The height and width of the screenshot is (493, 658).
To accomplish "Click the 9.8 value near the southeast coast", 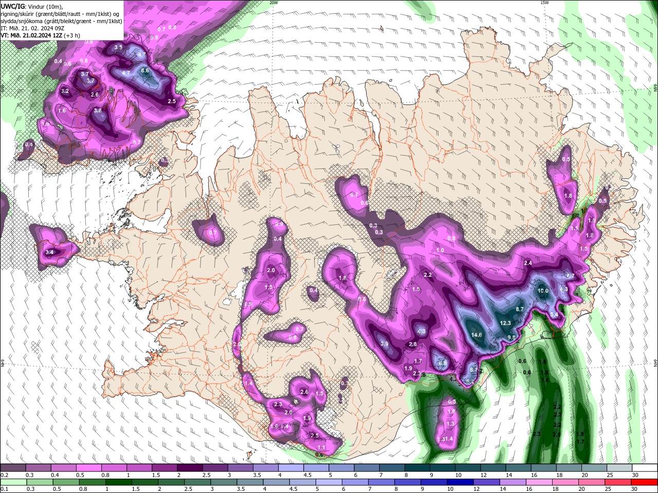I will (511, 337).
